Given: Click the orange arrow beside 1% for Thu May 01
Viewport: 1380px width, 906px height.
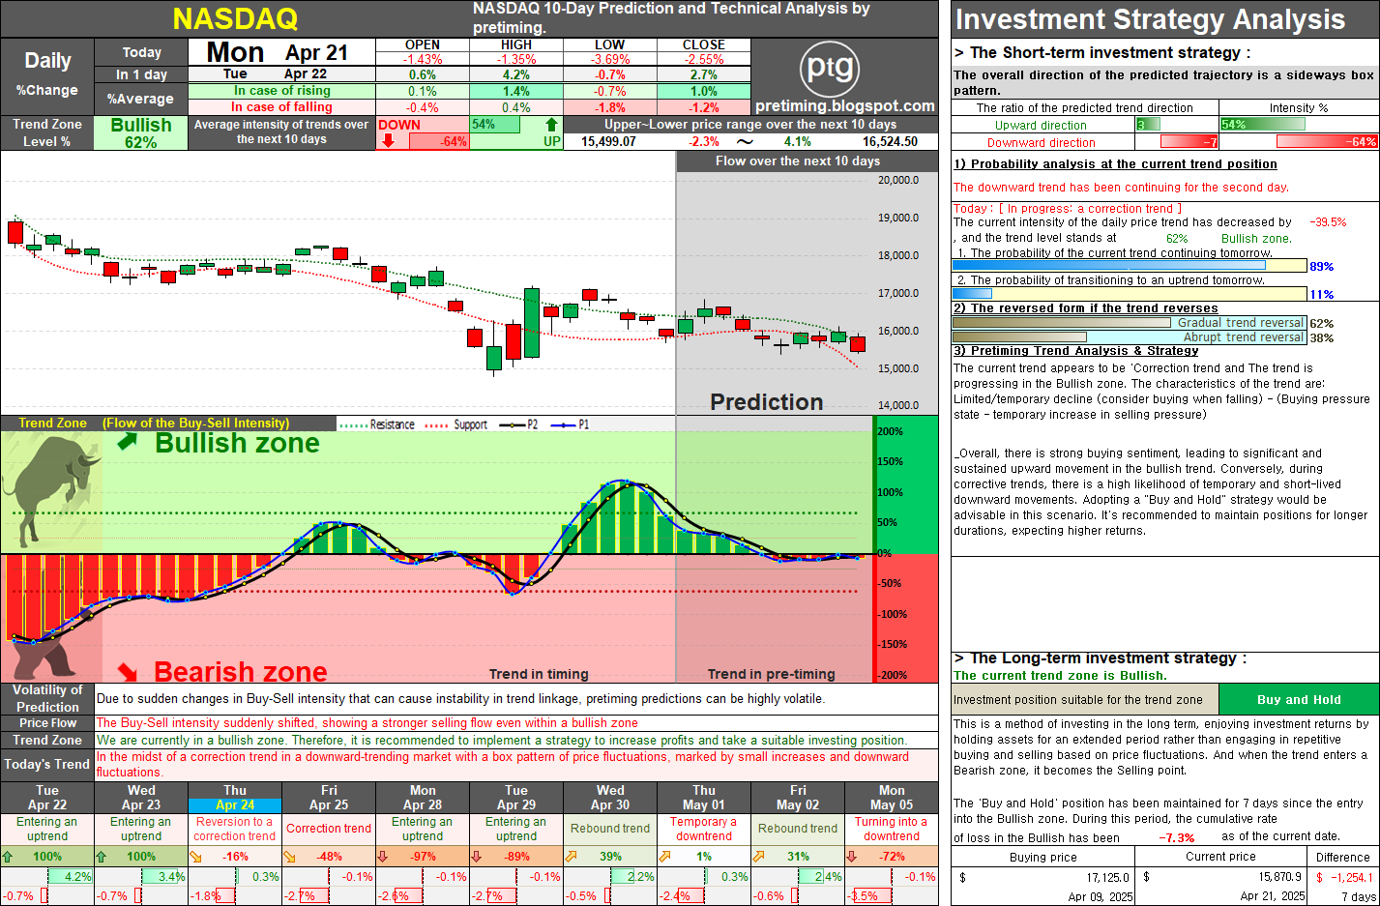Looking at the screenshot, I should point(664,857).
